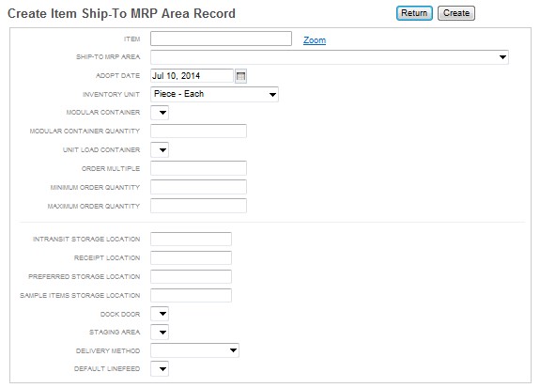Open the Staging Area dropdown
The height and width of the screenshot is (388, 540).
[x=160, y=333]
